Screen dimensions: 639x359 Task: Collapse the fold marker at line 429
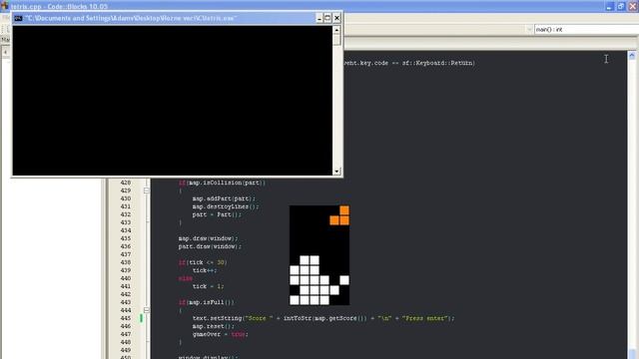pos(147,190)
